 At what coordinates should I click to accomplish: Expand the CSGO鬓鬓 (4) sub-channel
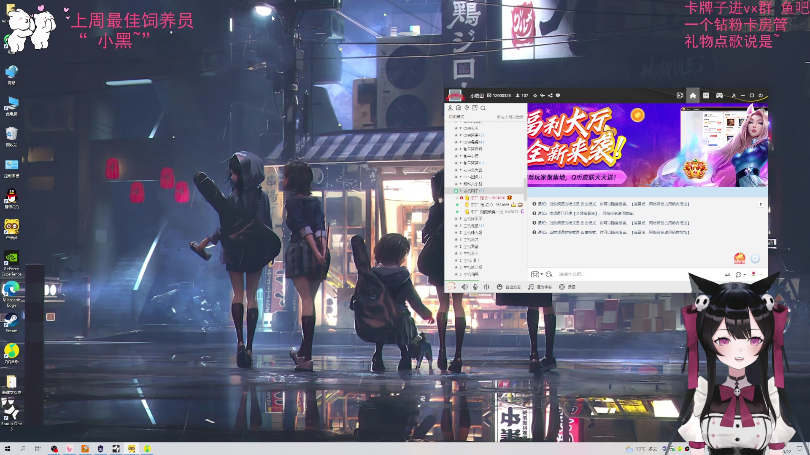tap(473, 142)
